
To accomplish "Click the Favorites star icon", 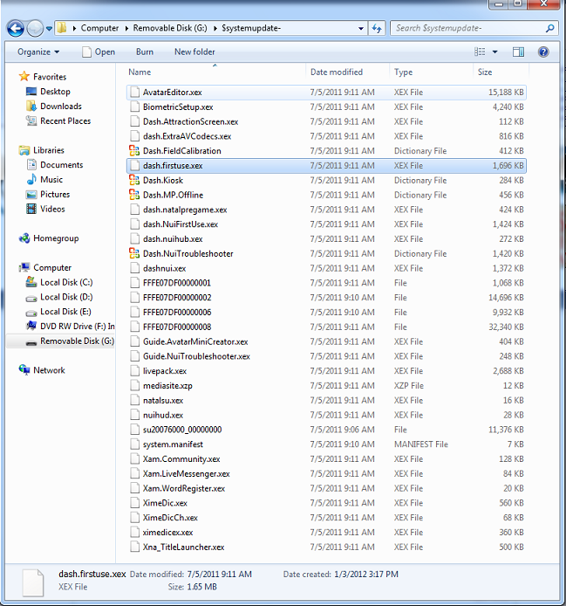I will (24, 77).
